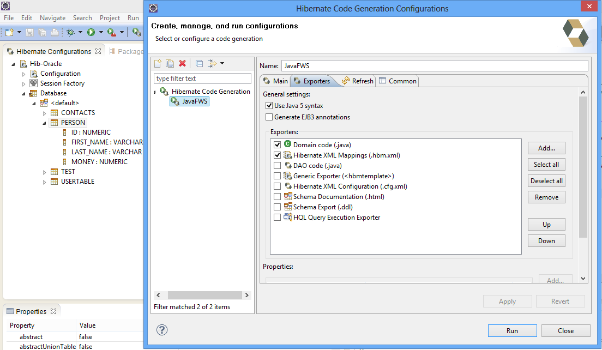Screen dimensions: 602x350
Task: Click the Print icon in the Eclipse toolbar
Action: click(55, 32)
